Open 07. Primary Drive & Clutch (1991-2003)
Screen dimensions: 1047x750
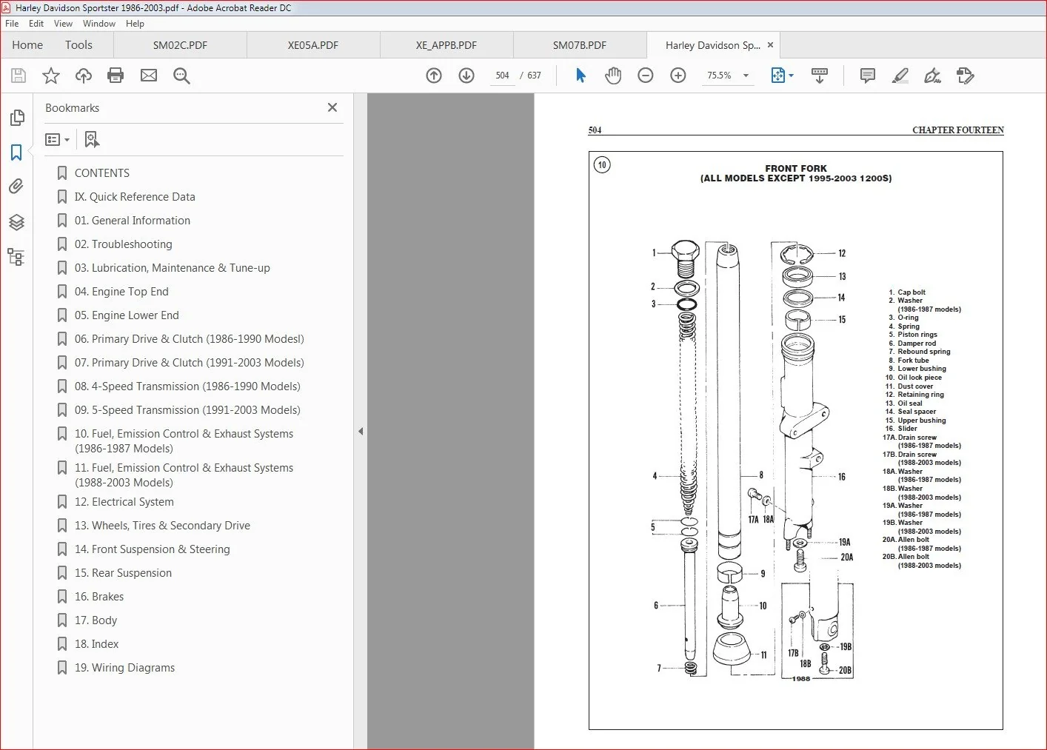(190, 363)
